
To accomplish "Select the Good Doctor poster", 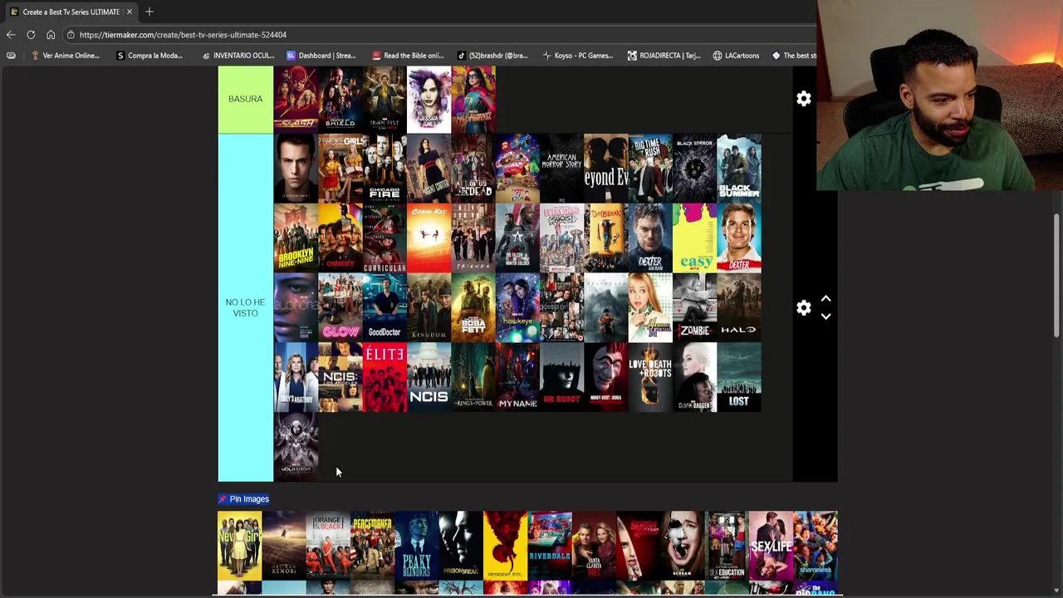I will [385, 308].
